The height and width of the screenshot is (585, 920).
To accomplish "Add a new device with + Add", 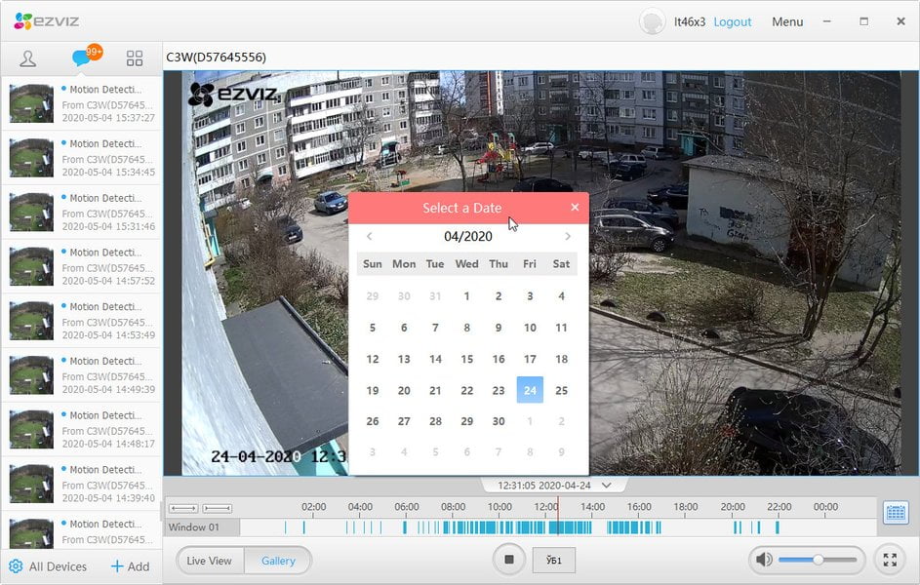I will coord(131,566).
